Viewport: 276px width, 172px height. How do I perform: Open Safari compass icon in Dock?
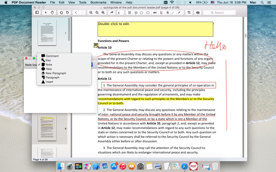coord(185,166)
